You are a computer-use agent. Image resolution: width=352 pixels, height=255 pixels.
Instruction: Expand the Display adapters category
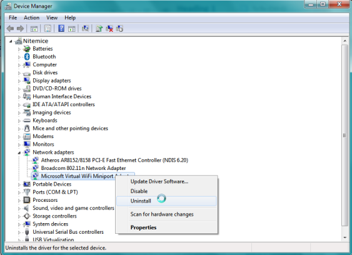pos(19,81)
